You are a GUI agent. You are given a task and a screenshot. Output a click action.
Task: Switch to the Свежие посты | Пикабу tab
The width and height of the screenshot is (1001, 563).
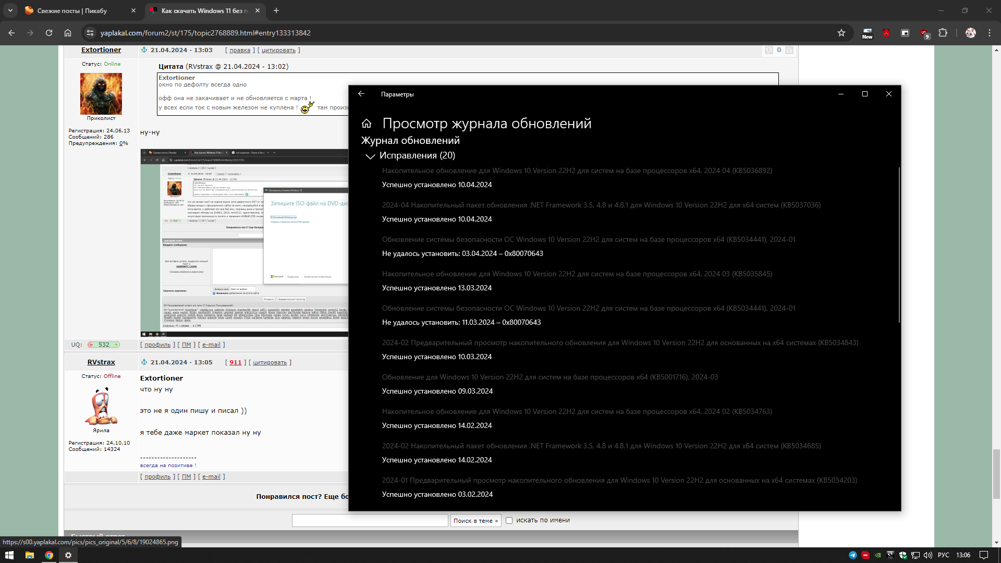pos(81,10)
